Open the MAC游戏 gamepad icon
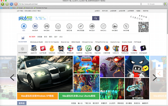Viewport: 168px width, 106px height. (x=46, y=26)
